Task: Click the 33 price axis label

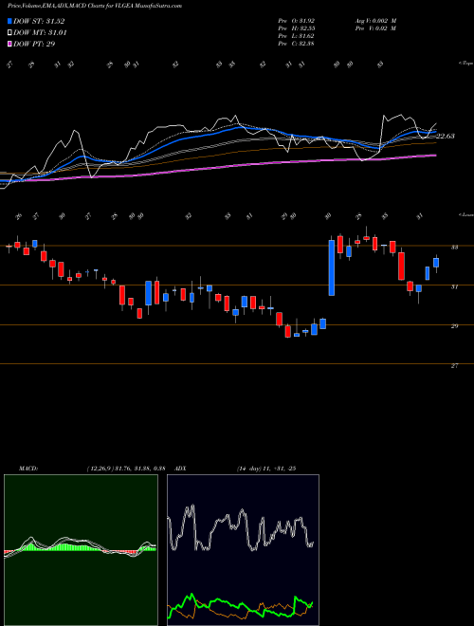Action: [454, 248]
